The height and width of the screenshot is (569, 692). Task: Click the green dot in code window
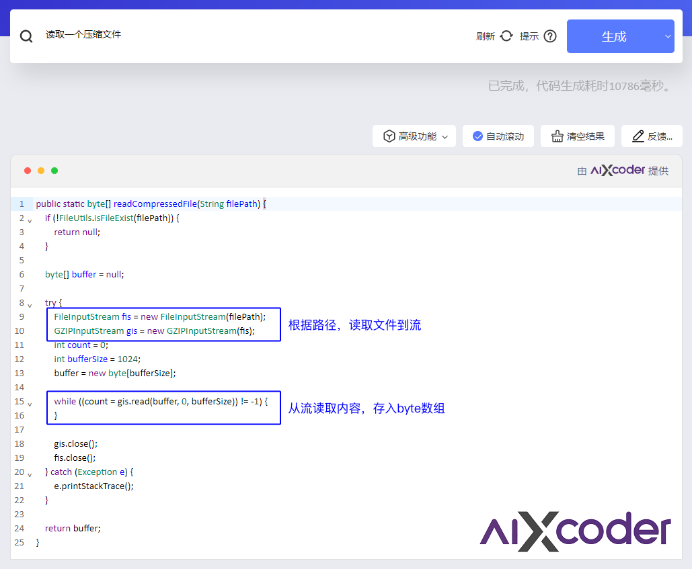tap(54, 171)
